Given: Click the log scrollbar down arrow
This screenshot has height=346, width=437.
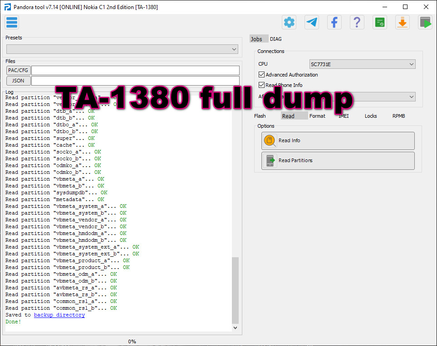Looking at the screenshot, I should tap(235, 327).
